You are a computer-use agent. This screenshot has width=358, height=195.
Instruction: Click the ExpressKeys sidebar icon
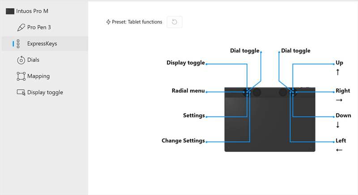(18, 43)
